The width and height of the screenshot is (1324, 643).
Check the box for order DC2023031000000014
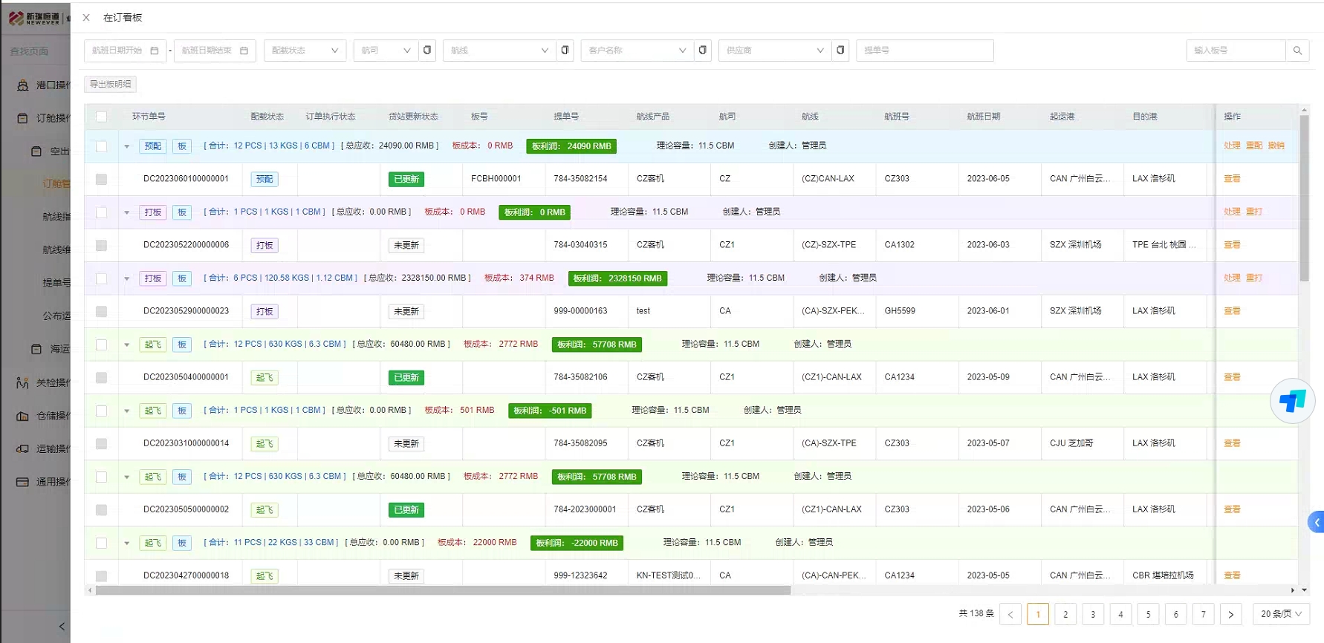(102, 443)
